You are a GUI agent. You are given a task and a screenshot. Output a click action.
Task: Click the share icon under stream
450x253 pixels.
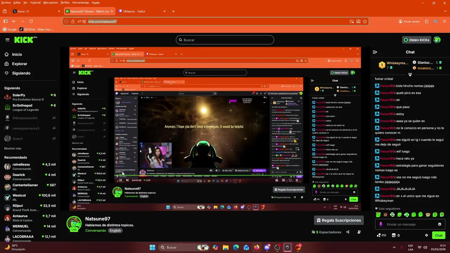[348, 232]
